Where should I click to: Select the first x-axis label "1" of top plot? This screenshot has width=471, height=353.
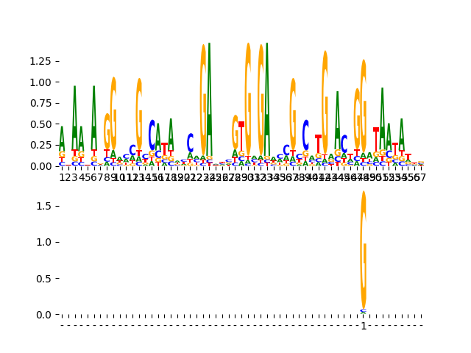(x=62, y=178)
